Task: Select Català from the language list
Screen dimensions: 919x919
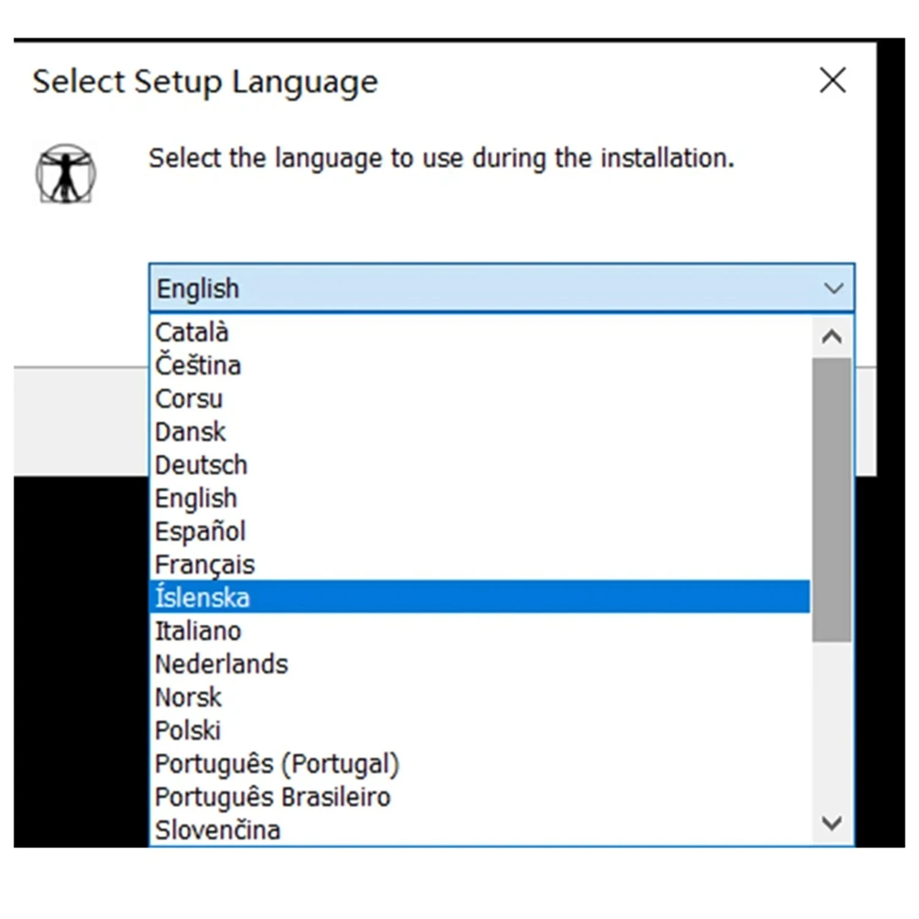Action: tap(192, 333)
